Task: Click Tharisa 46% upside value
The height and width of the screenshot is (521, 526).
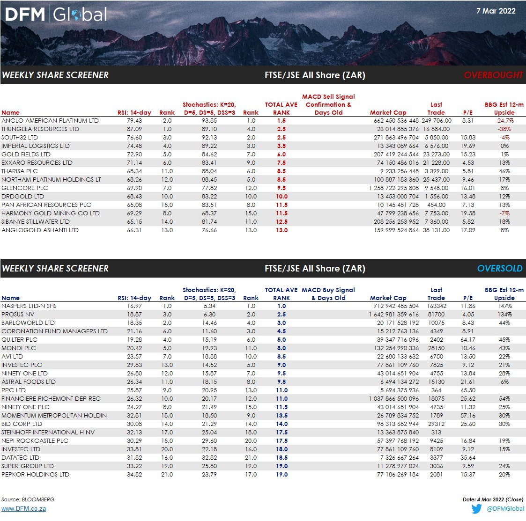Action: pyautogui.click(x=504, y=171)
